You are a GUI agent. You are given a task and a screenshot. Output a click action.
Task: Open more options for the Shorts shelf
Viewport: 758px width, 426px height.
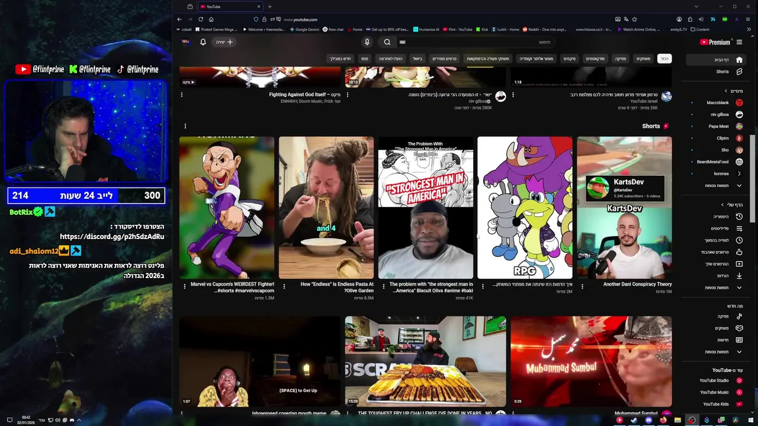coord(185,126)
